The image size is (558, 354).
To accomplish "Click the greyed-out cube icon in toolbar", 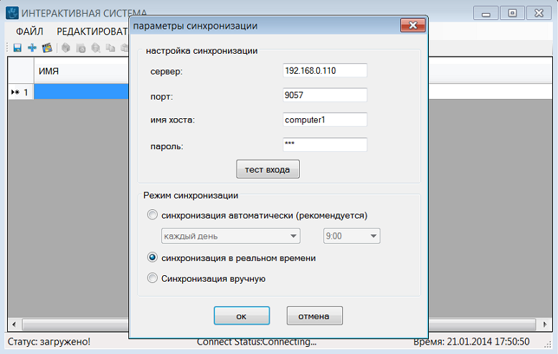I will coord(65,48).
